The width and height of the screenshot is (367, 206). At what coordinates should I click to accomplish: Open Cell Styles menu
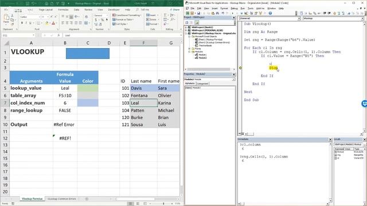(120, 24)
